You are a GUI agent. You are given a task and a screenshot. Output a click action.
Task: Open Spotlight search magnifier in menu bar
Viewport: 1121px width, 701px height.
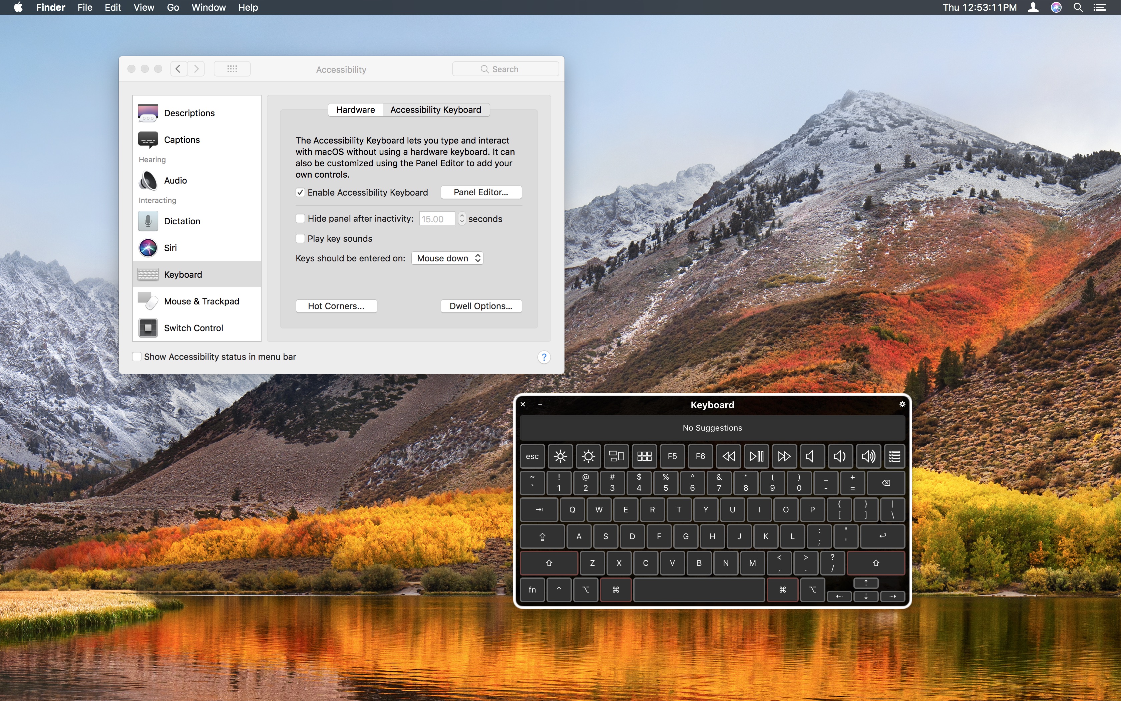pos(1078,7)
